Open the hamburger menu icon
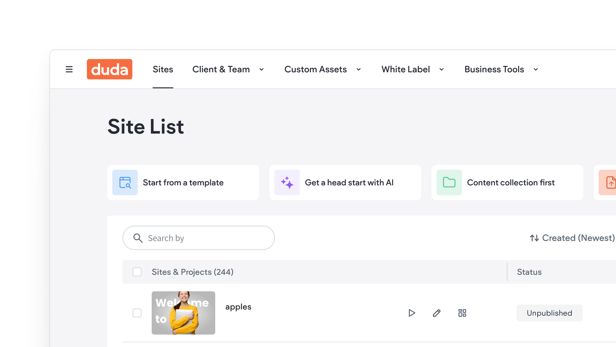 (x=69, y=69)
